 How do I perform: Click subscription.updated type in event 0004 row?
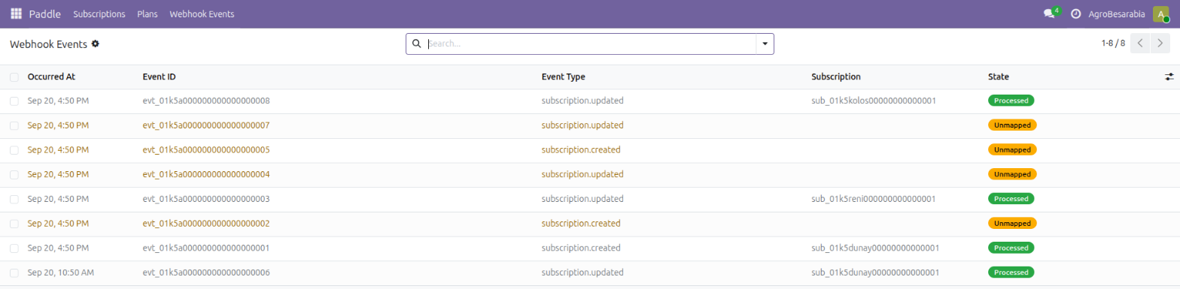point(582,174)
